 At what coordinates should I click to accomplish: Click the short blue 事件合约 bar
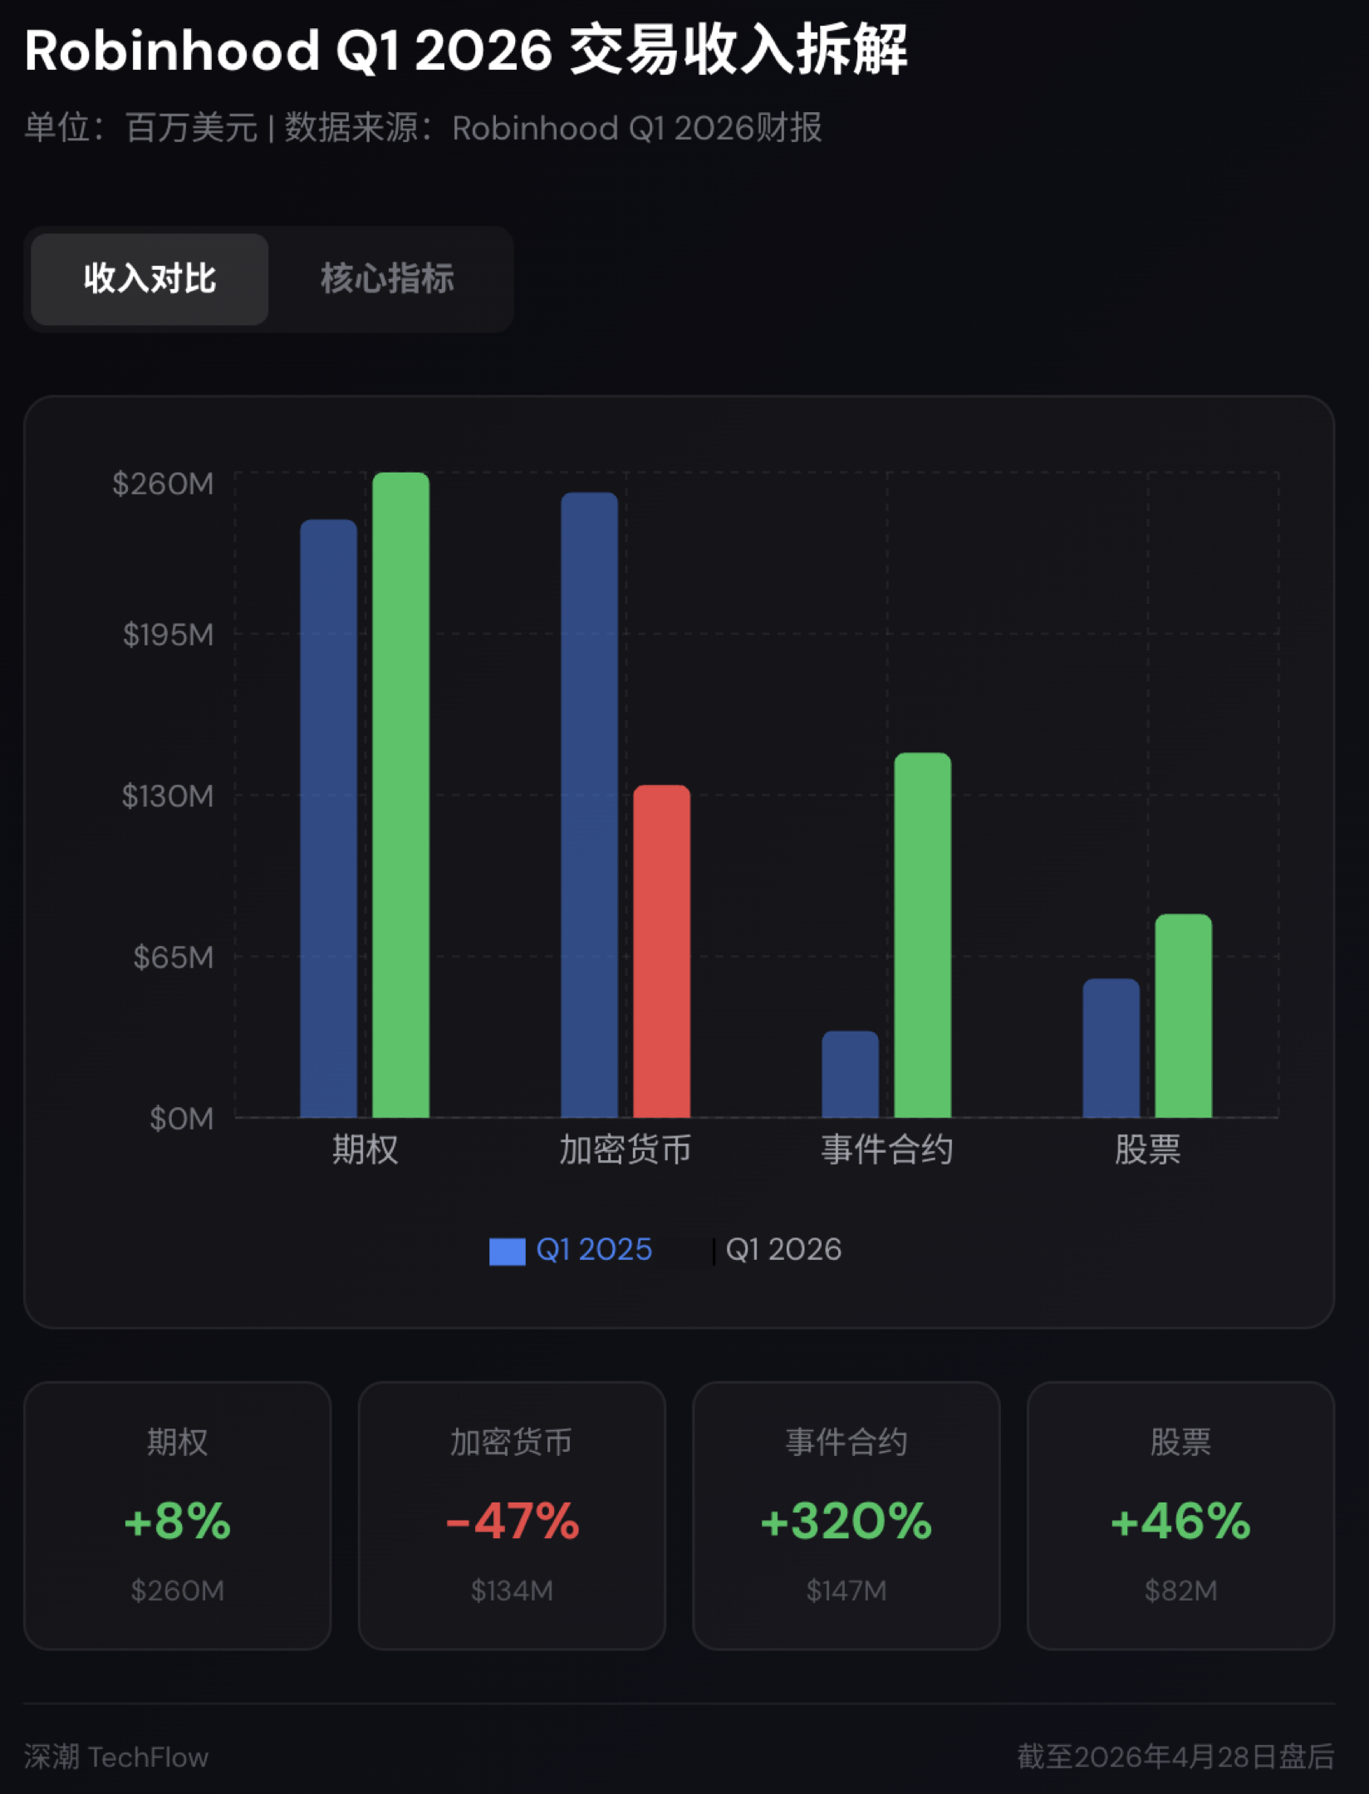point(850,1074)
